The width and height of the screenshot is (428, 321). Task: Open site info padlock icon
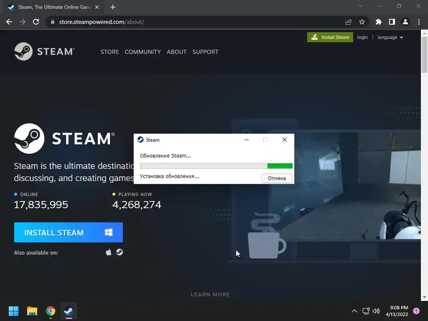(x=53, y=22)
